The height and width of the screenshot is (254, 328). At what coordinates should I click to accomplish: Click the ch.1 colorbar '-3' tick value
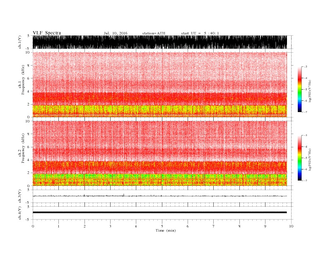305,67
